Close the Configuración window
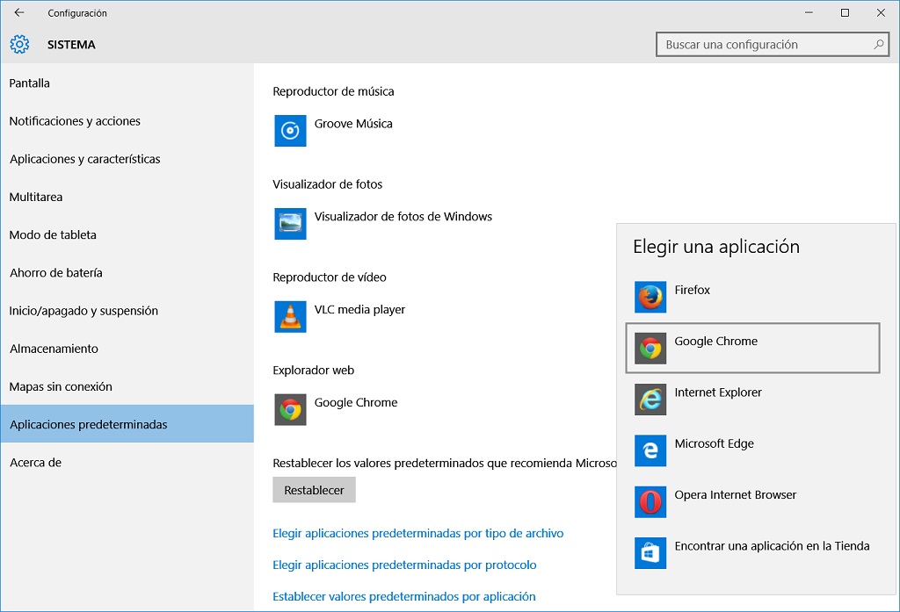 pyautogui.click(x=881, y=12)
